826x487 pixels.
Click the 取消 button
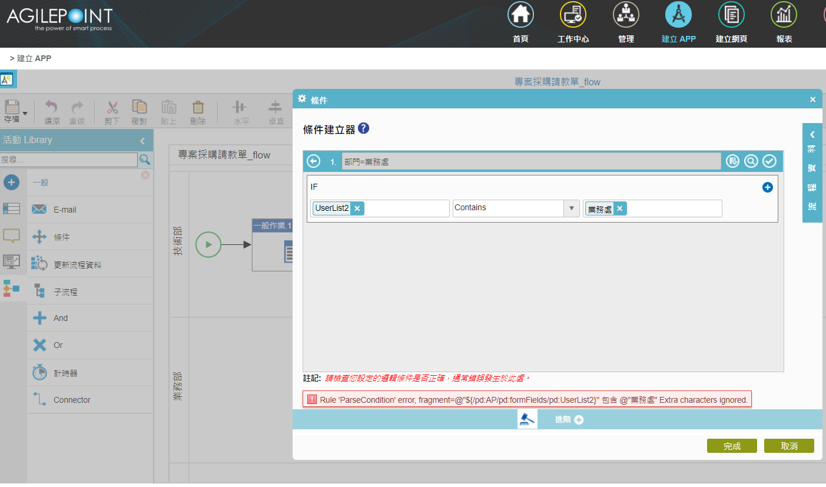click(789, 446)
